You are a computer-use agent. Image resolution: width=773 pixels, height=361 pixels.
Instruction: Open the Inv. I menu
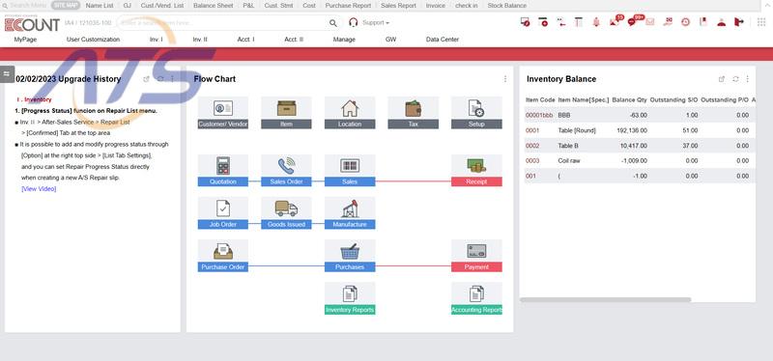click(x=157, y=40)
